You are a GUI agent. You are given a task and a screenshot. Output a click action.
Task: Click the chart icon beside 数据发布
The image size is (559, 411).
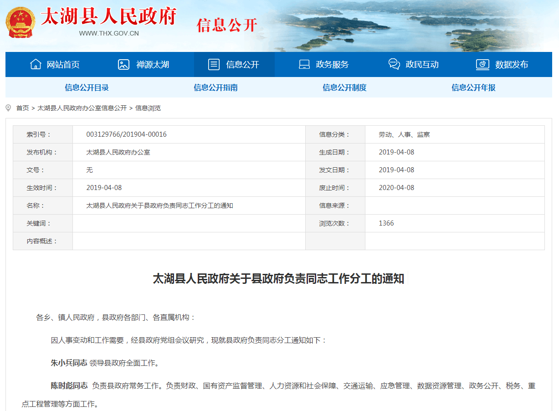pyautogui.click(x=482, y=64)
